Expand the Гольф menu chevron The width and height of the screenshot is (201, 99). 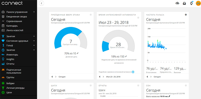pos(34,45)
